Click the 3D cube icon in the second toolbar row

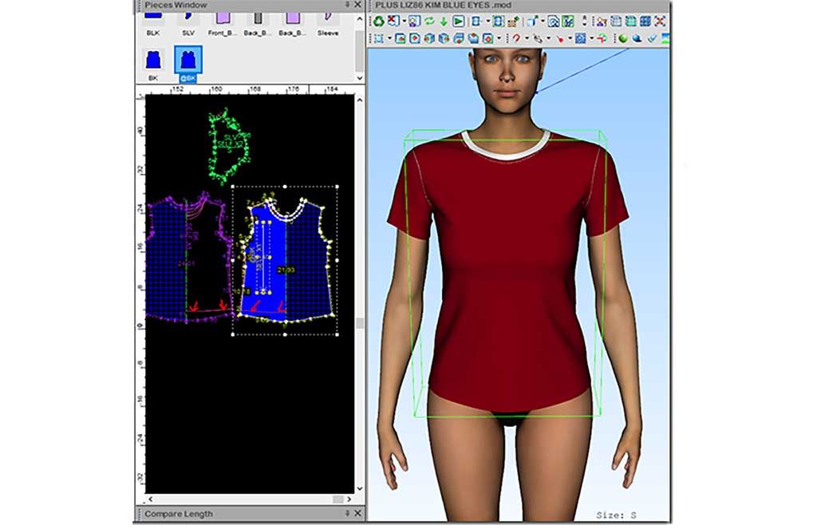click(428, 37)
